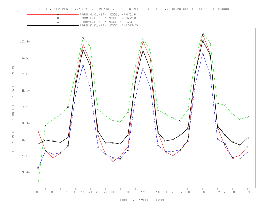The height and width of the screenshot is (209, 270).
Task: Click legend text PARM=O.O_MEAN MODEL=NAM/218
Action: click(x=108, y=14)
